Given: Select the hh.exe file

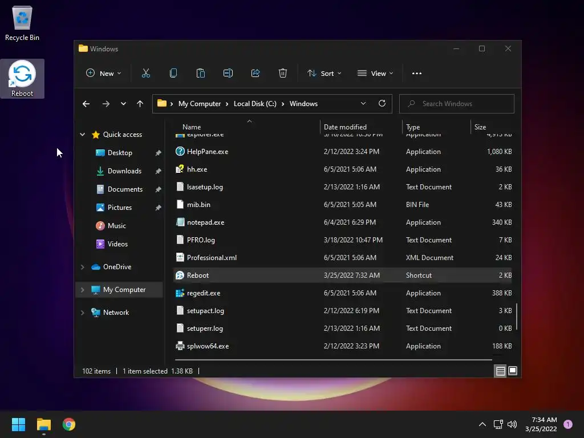Looking at the screenshot, I should [343, 169].
